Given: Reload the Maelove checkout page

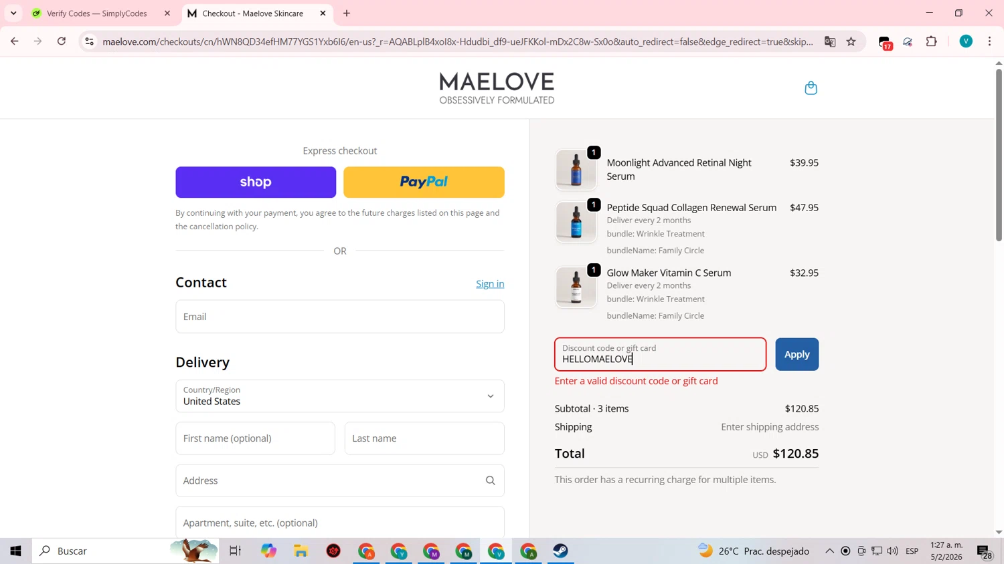Looking at the screenshot, I should pyautogui.click(x=62, y=41).
